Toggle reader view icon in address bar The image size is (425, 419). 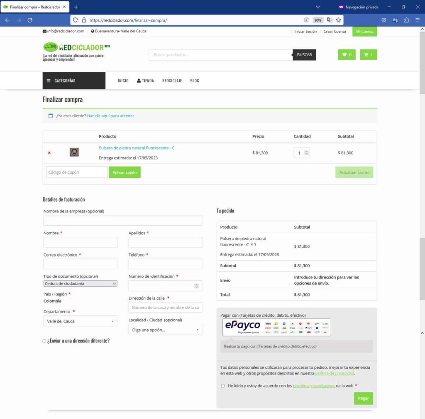(306, 20)
